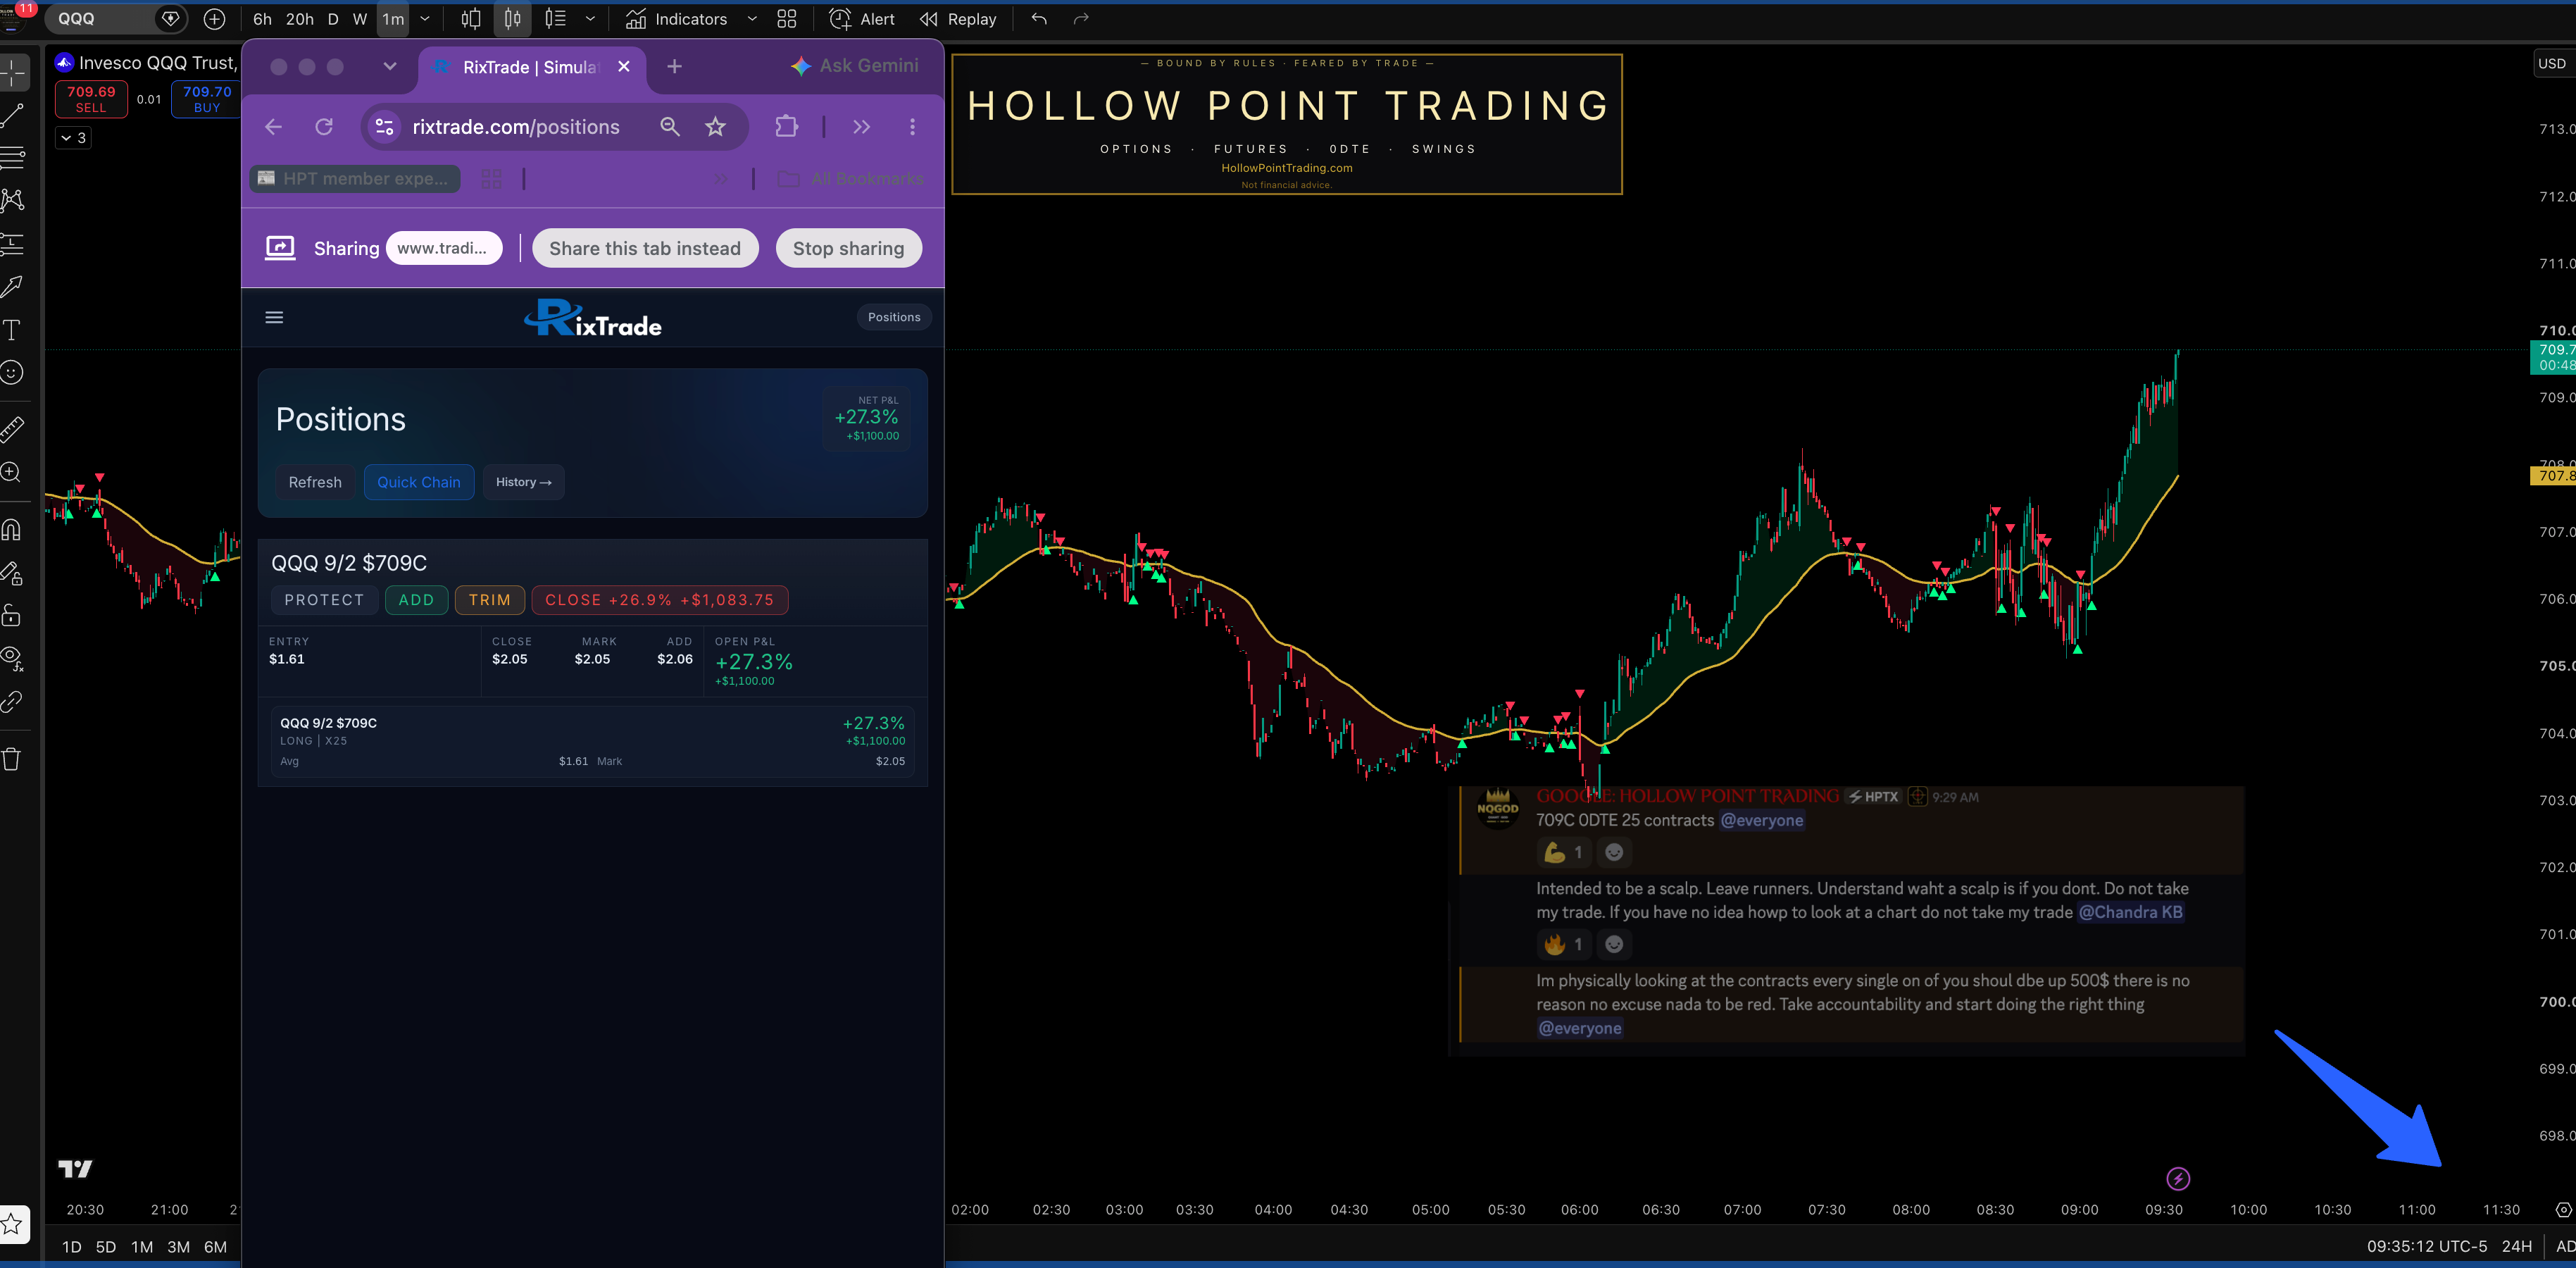This screenshot has height=1268, width=2576.
Task: Click TRIM on the QQQ 9/2 $709C position
Action: 490,600
